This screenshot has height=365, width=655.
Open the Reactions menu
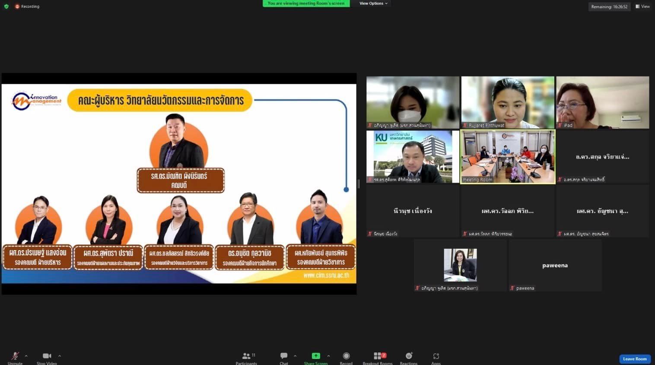[408, 357]
